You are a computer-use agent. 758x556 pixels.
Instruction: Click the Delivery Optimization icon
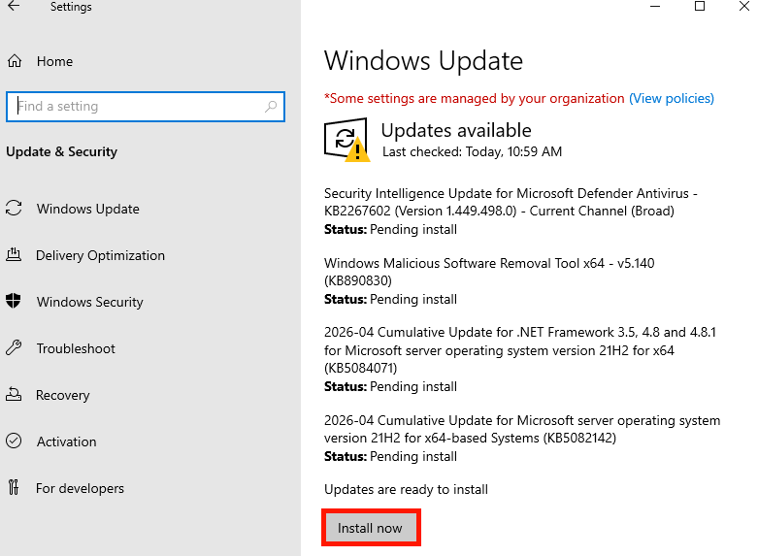pyautogui.click(x=14, y=255)
